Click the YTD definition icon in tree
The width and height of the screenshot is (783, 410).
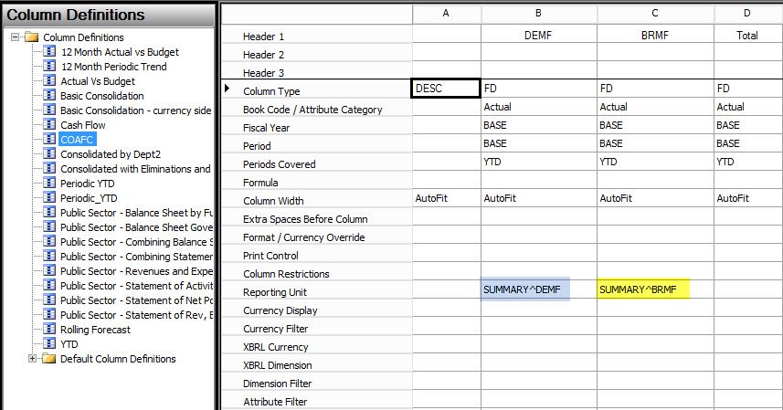50,344
